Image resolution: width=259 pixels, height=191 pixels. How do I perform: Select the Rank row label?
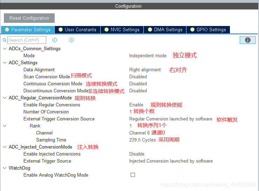35,126
